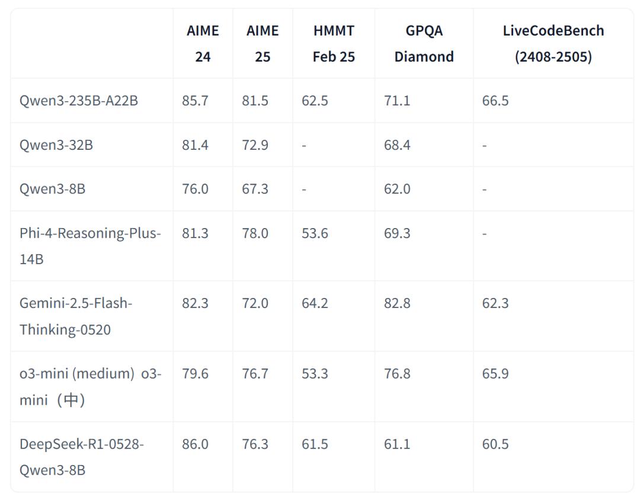This screenshot has width=640, height=500.
Task: Click the AIME 24 column header
Action: [x=203, y=44]
